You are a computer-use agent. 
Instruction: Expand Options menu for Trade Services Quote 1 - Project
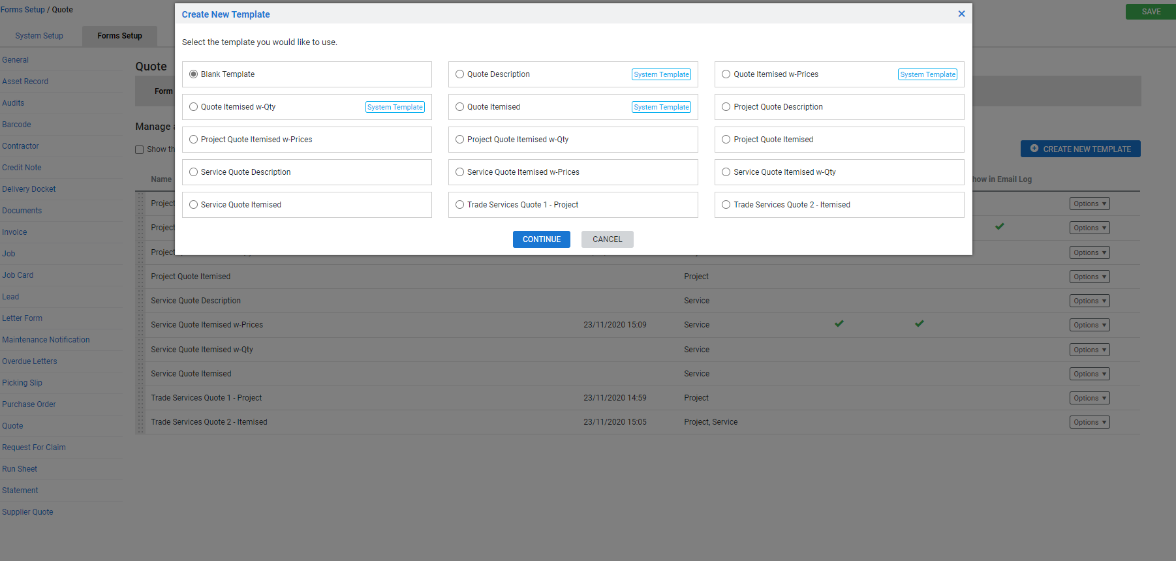tap(1089, 398)
